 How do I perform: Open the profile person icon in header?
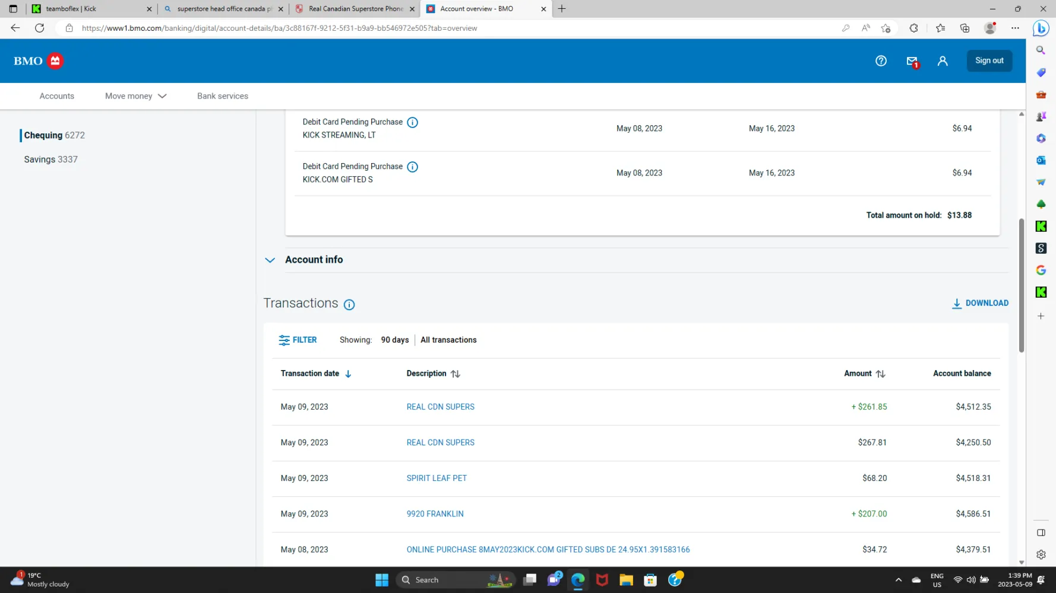point(943,60)
